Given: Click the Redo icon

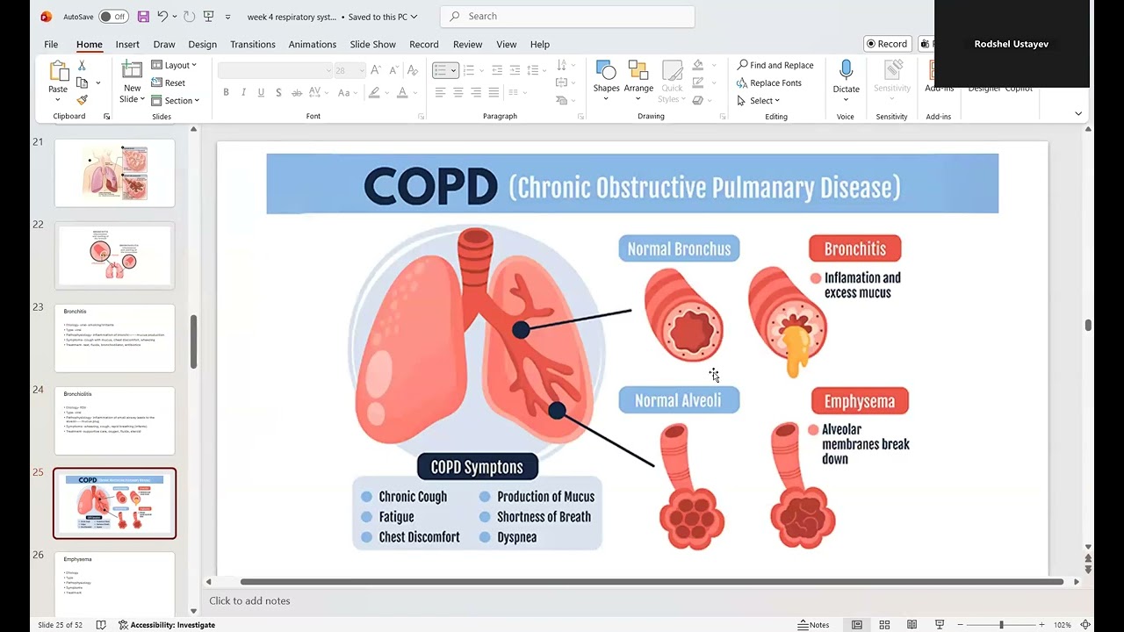Looking at the screenshot, I should pyautogui.click(x=189, y=17).
